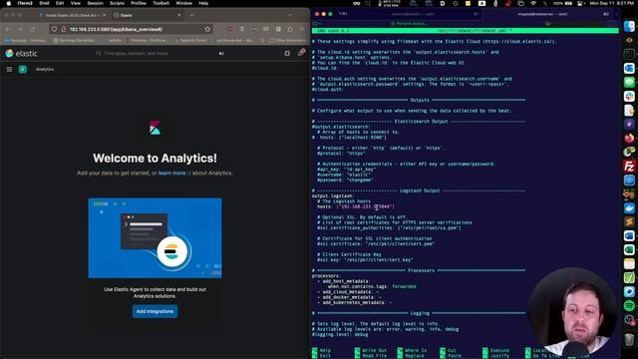The height and width of the screenshot is (359, 638).
Task: Focus the Find apps search field
Action: click(160, 53)
